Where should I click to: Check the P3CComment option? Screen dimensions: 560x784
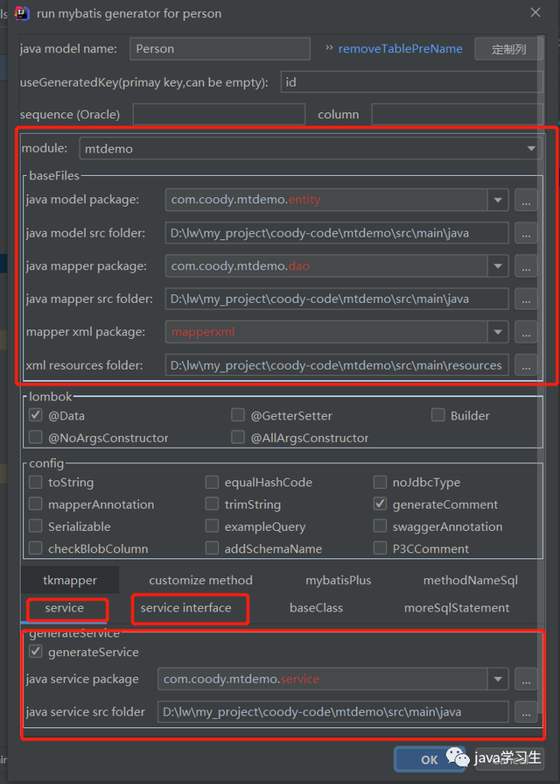coord(380,548)
